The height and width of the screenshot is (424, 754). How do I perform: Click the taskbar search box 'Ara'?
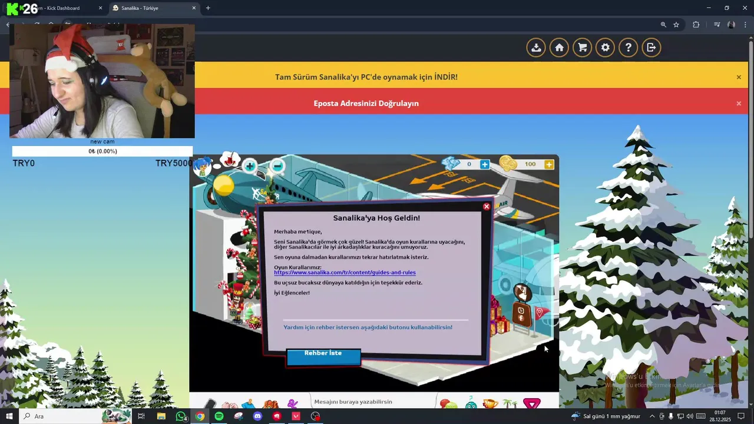coord(75,416)
